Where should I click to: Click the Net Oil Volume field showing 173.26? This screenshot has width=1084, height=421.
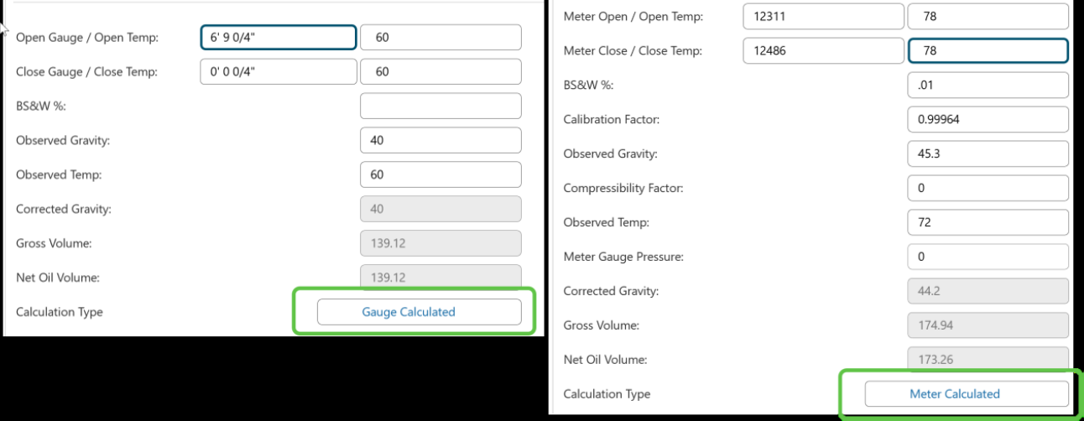[x=988, y=360]
